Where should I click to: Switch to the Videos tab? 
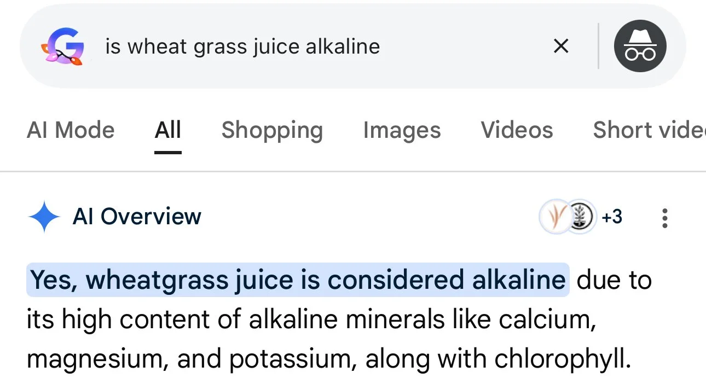517,130
